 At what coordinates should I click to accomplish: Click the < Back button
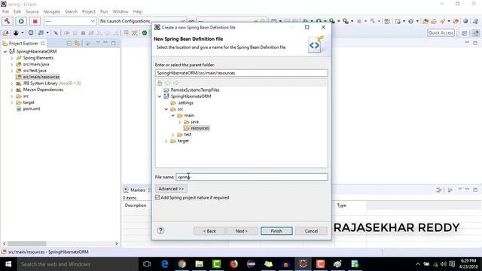click(x=209, y=231)
